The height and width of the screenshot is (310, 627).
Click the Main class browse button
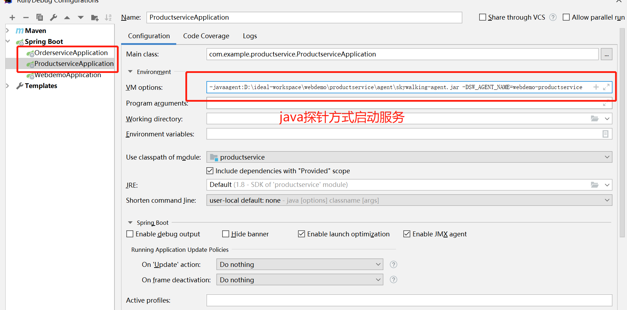coord(606,54)
